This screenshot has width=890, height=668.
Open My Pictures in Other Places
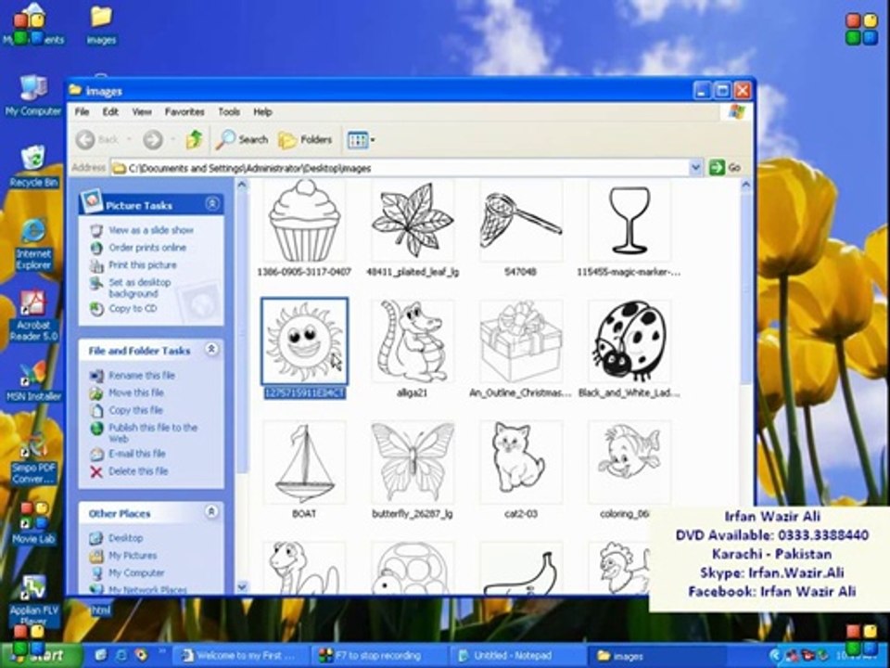[133, 556]
